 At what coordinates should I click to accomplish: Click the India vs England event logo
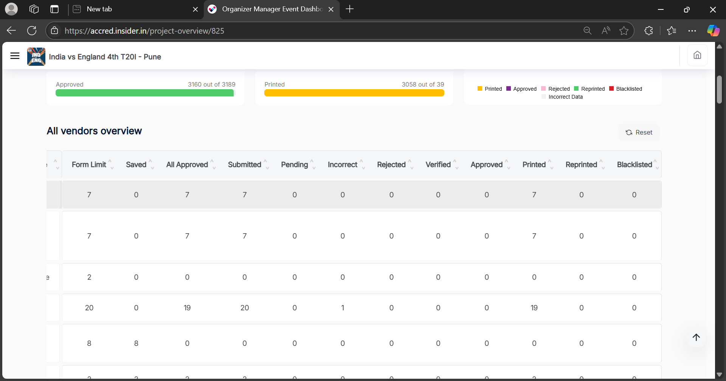36,57
